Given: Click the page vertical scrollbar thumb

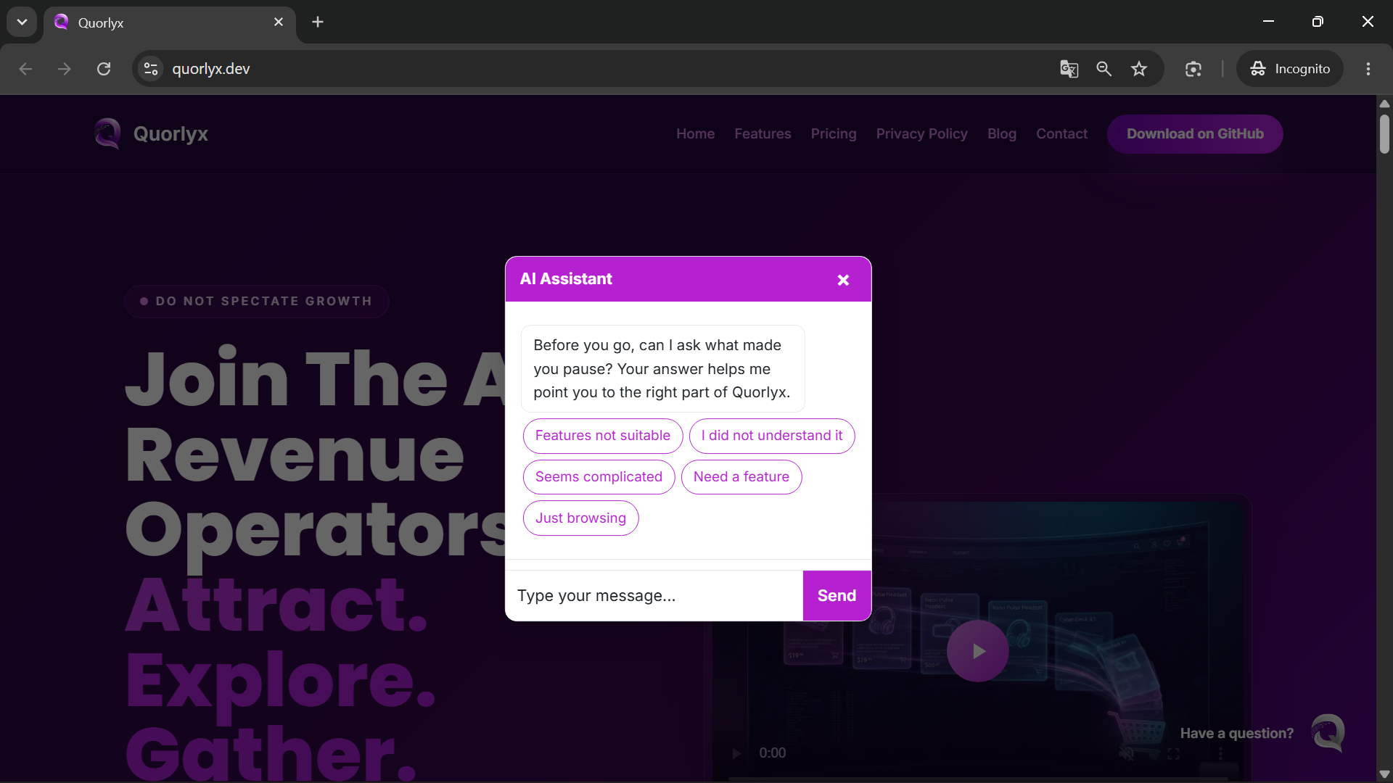Looking at the screenshot, I should pyautogui.click(x=1384, y=134).
